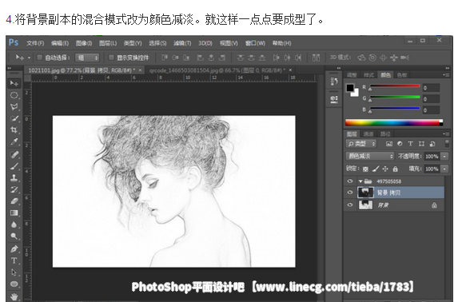Open the 编辑(E) menu
This screenshot has height=302, width=458.
(x=60, y=43)
